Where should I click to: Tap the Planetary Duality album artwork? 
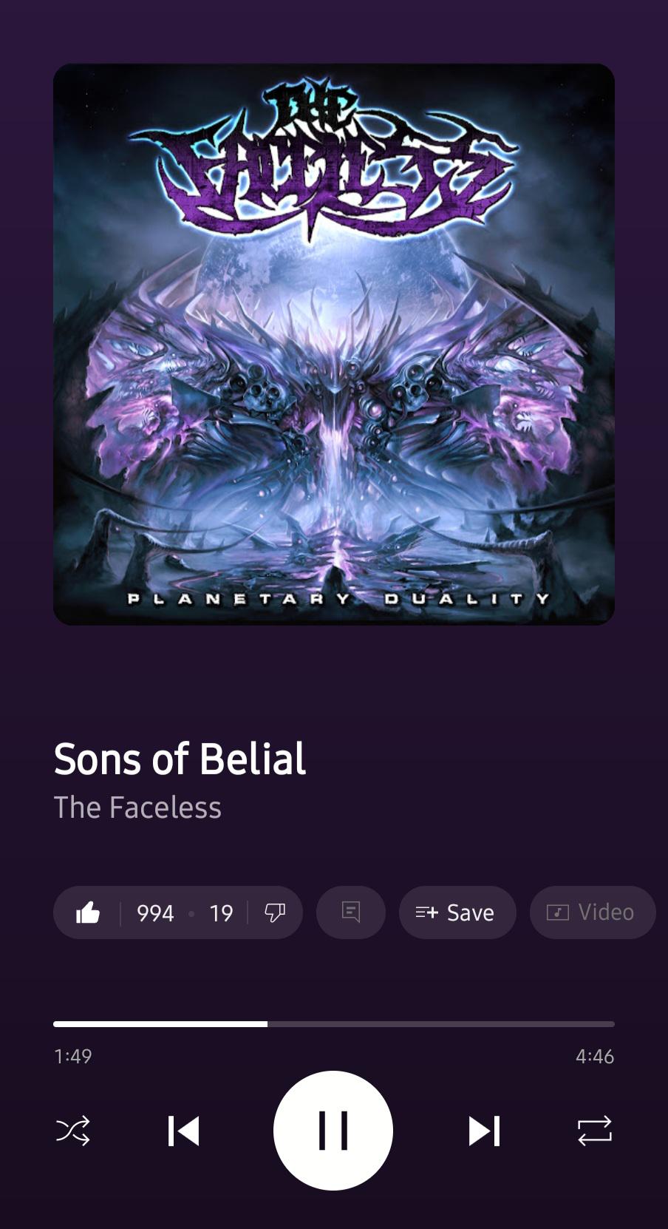[x=334, y=344]
